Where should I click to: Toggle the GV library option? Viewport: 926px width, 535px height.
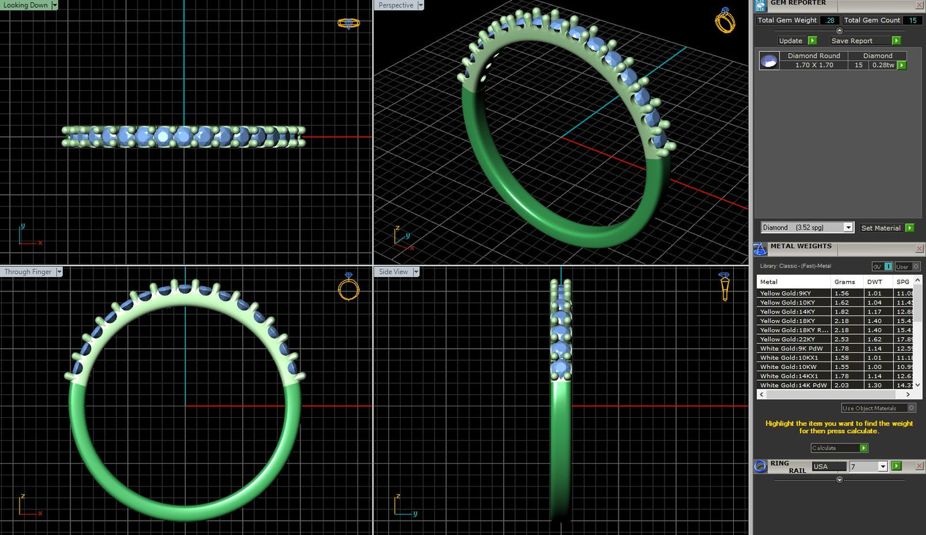pyautogui.click(x=882, y=266)
